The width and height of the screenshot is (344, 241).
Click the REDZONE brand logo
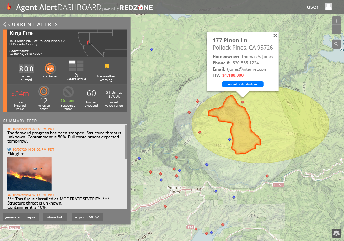tap(136, 8)
